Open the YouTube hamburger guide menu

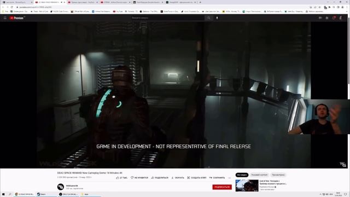pyautogui.click(x=5, y=18)
